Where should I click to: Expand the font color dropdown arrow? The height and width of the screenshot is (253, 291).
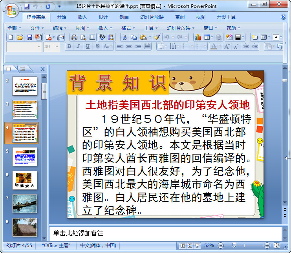point(220,47)
